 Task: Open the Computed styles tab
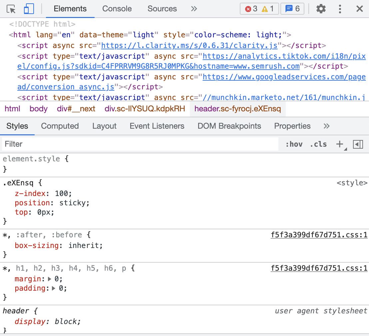coord(60,126)
